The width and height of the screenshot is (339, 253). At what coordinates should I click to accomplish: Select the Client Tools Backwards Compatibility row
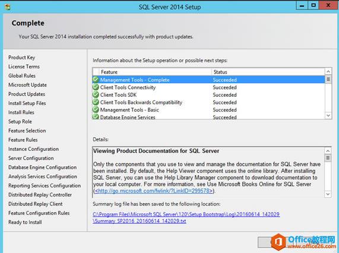click(208, 102)
